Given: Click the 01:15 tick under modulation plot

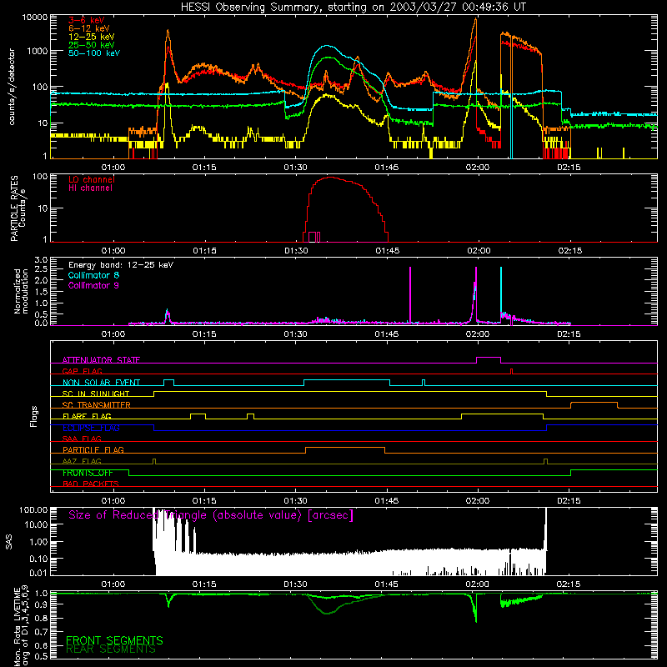Looking at the screenshot, I should pyautogui.click(x=204, y=334).
